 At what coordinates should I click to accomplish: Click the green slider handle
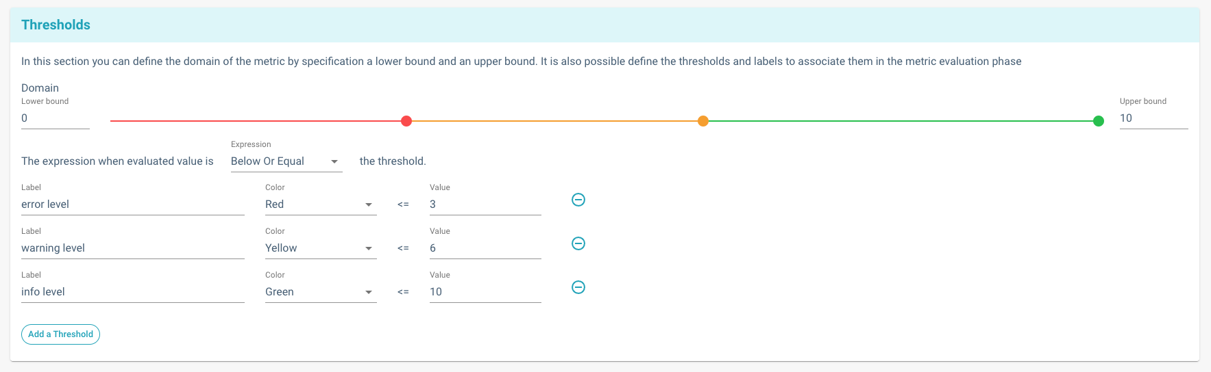pos(1099,121)
